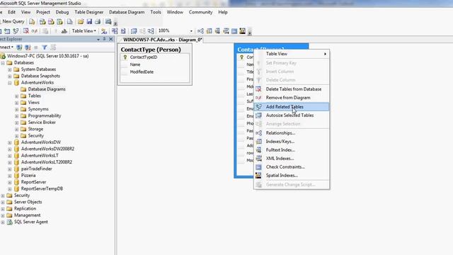Choose Remove from Diagram in context menu
Screen dimensions: 453x255
click(292, 98)
